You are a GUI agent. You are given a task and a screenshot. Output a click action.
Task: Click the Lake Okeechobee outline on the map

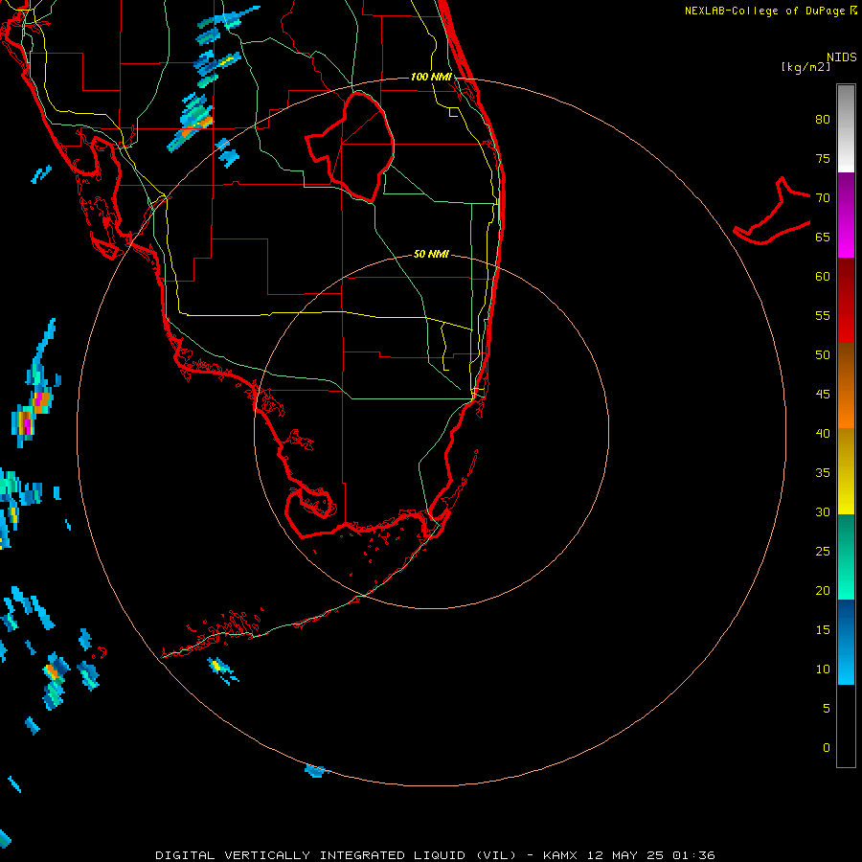(351, 147)
